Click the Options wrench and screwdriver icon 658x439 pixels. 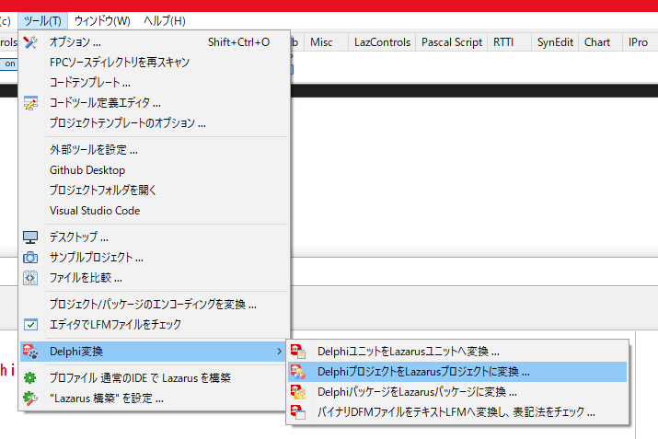(30, 42)
